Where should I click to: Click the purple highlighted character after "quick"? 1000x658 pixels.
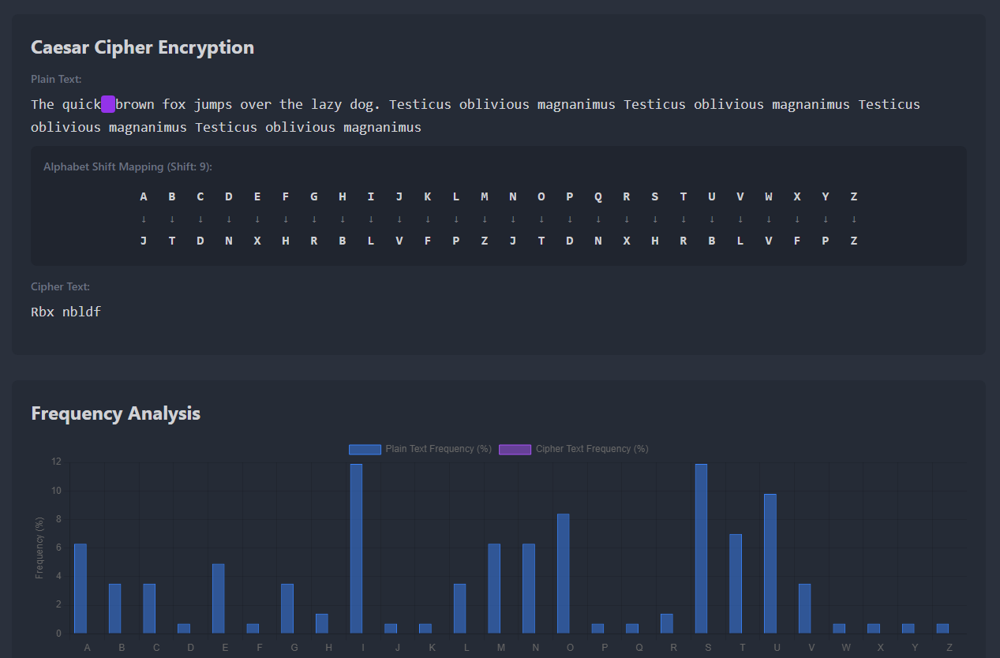(108, 104)
